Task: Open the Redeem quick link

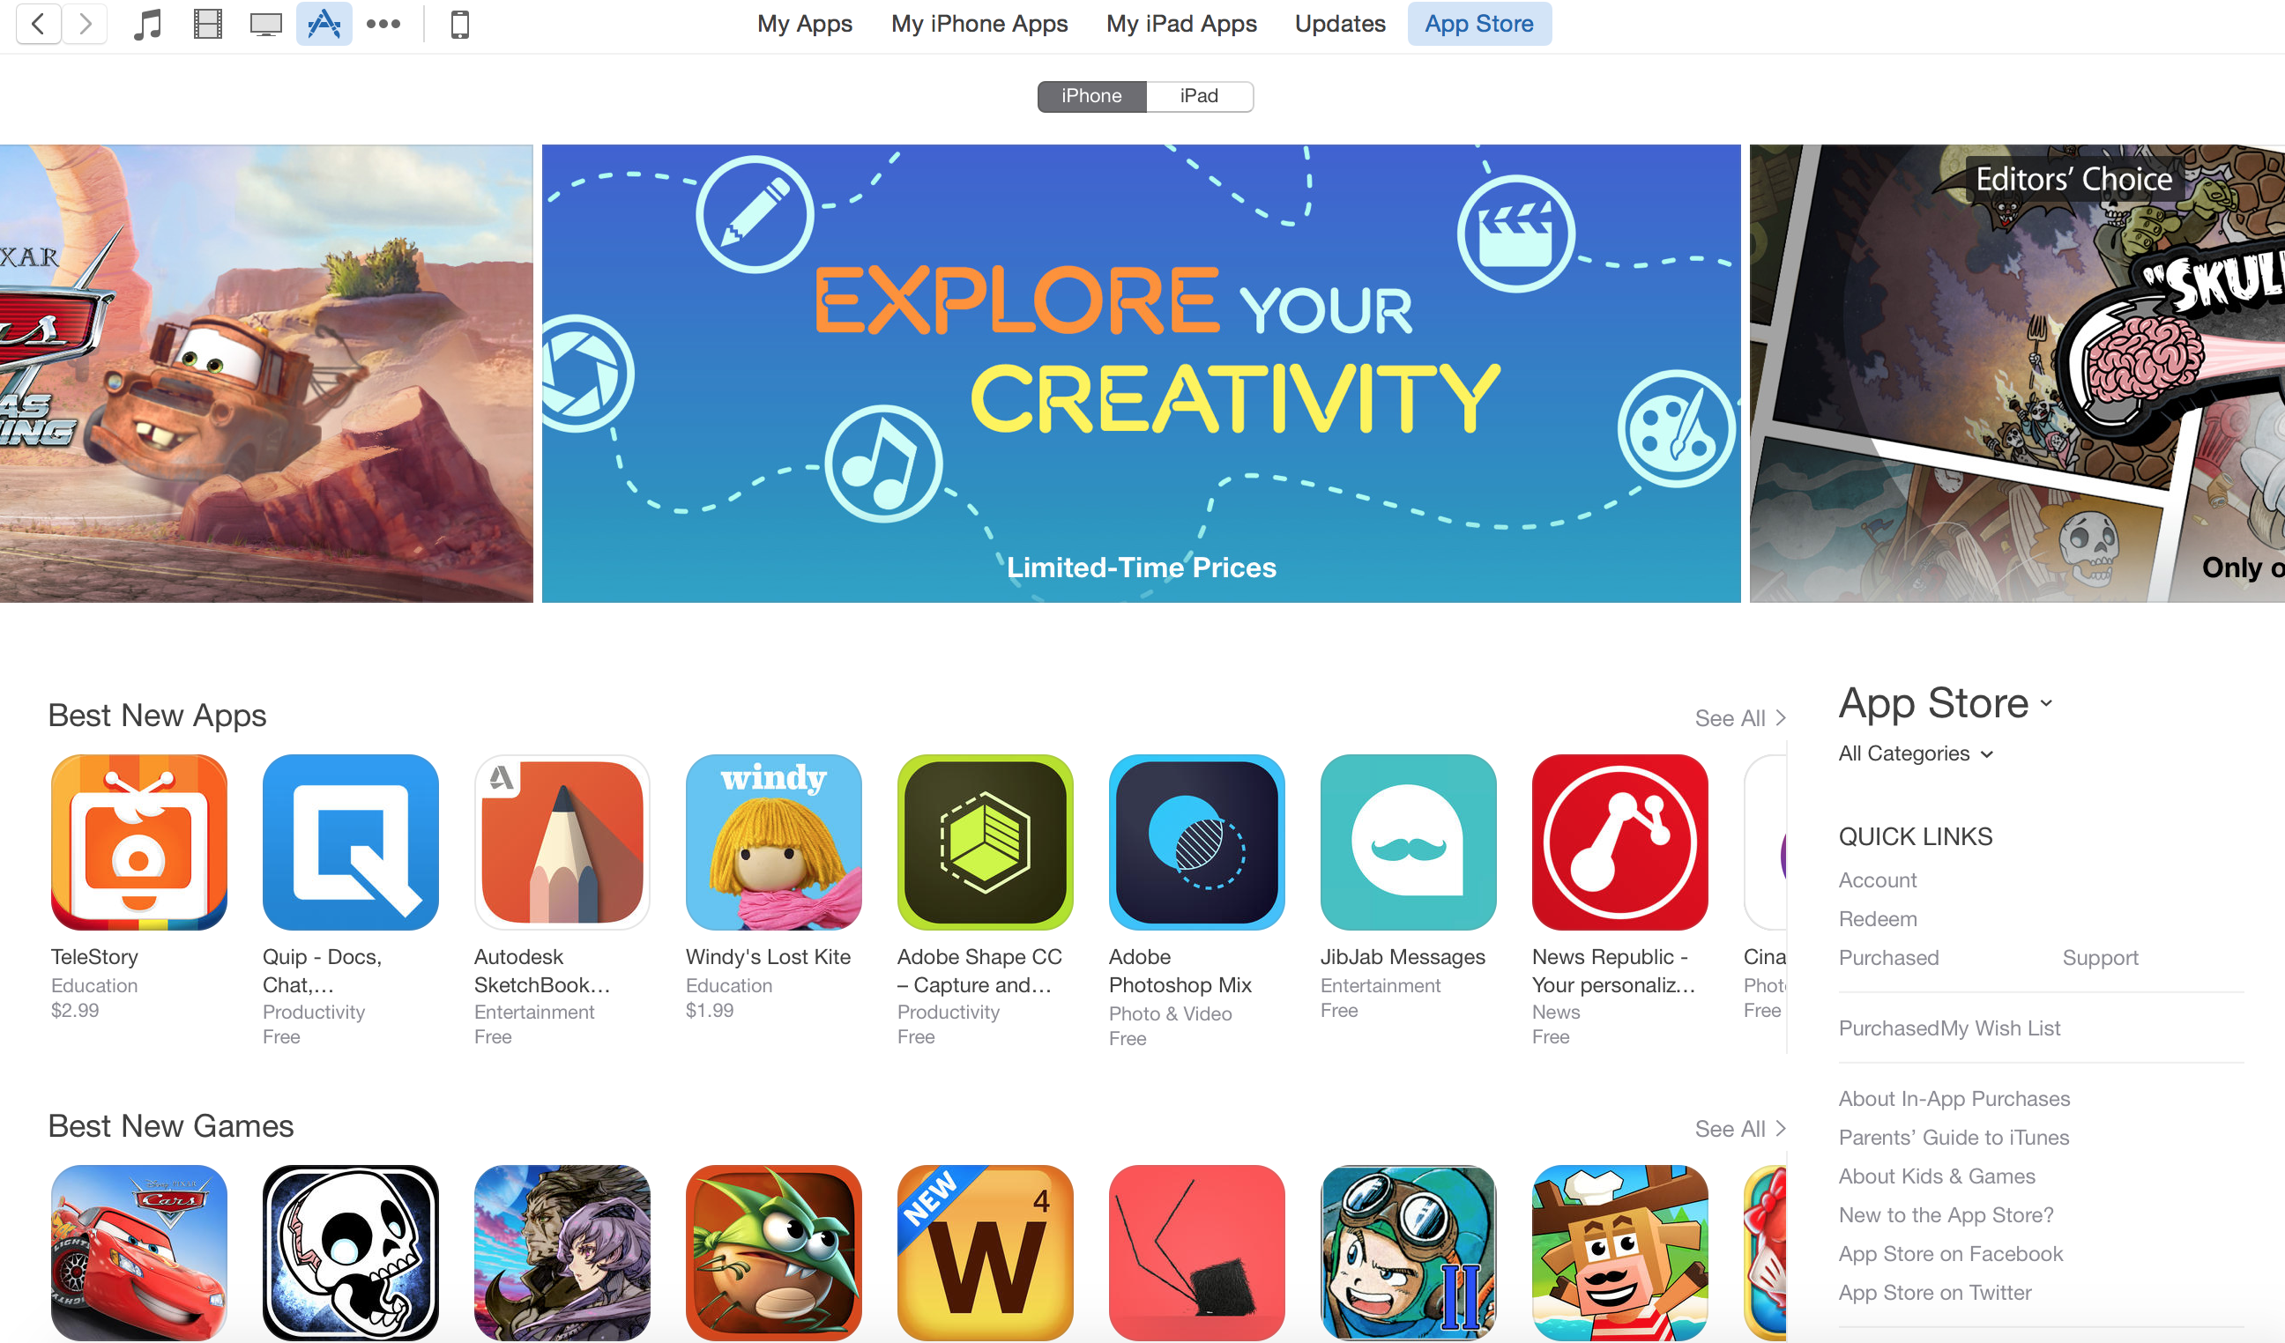Action: click(1877, 919)
